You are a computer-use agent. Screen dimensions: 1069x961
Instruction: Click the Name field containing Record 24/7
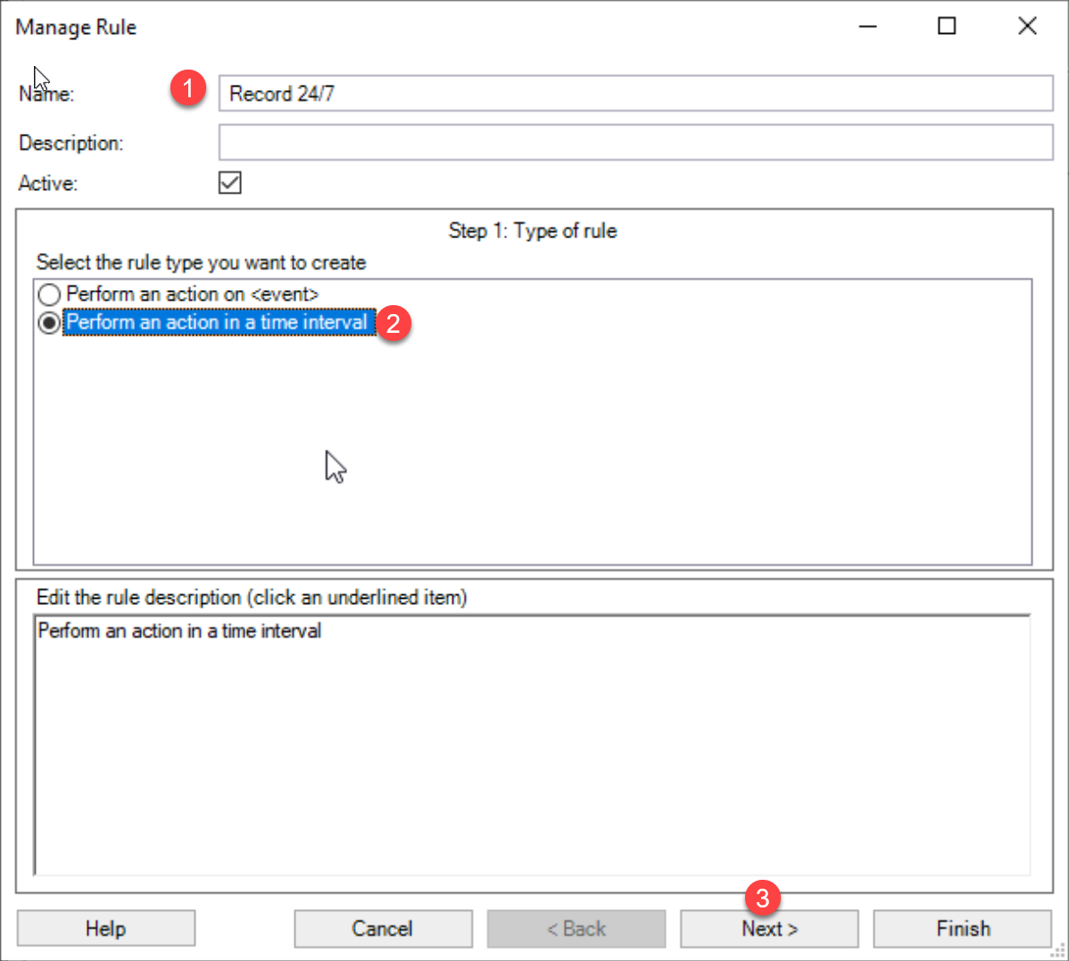click(x=634, y=94)
